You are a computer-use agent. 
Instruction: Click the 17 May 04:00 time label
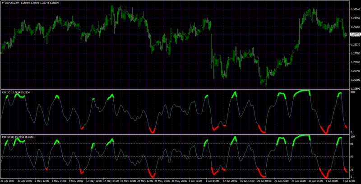click(x=111, y=181)
